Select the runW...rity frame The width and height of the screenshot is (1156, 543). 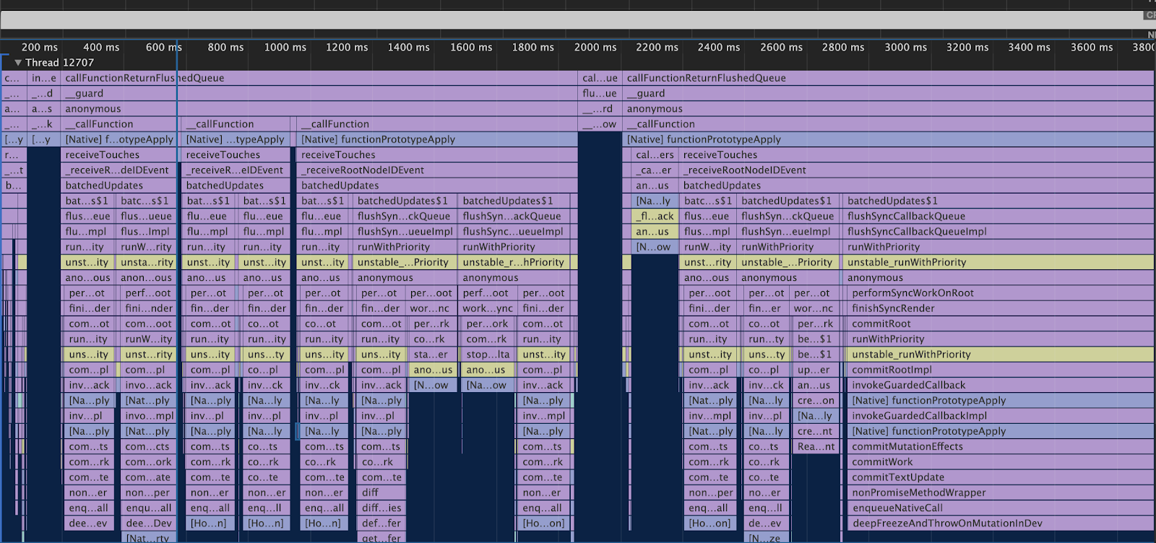tap(147, 247)
